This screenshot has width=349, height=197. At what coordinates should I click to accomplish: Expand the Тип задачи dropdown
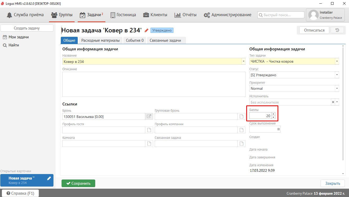[337, 61]
